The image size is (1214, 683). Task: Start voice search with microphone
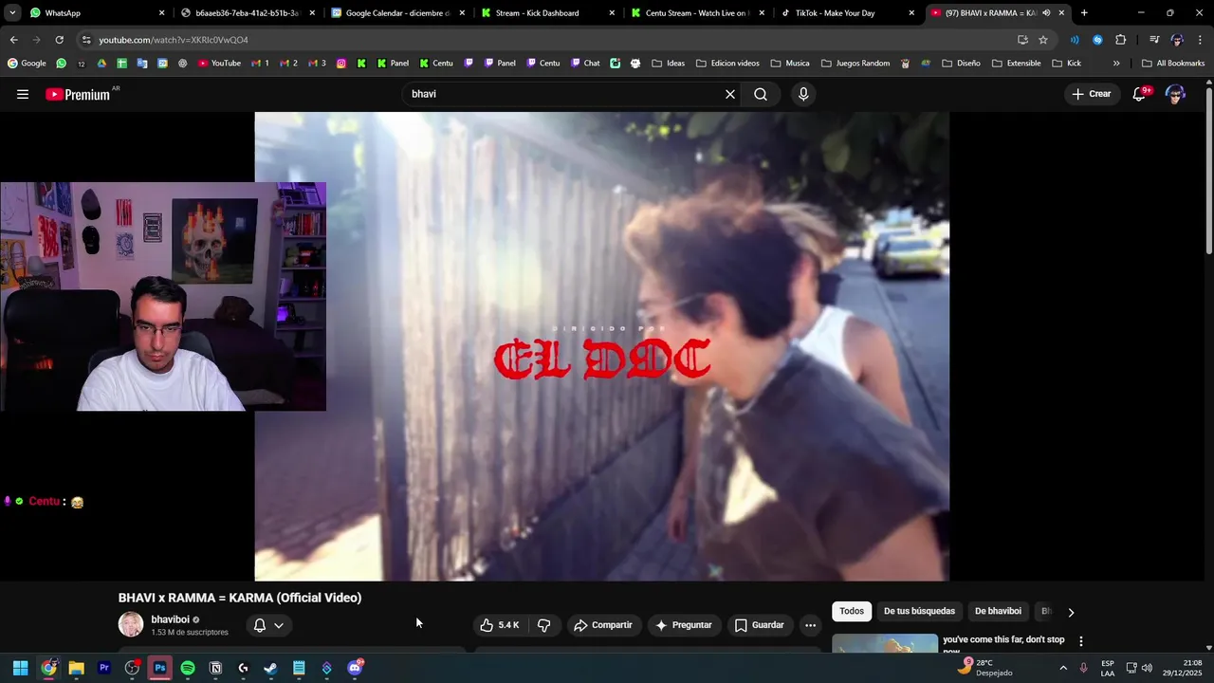pyautogui.click(x=803, y=94)
